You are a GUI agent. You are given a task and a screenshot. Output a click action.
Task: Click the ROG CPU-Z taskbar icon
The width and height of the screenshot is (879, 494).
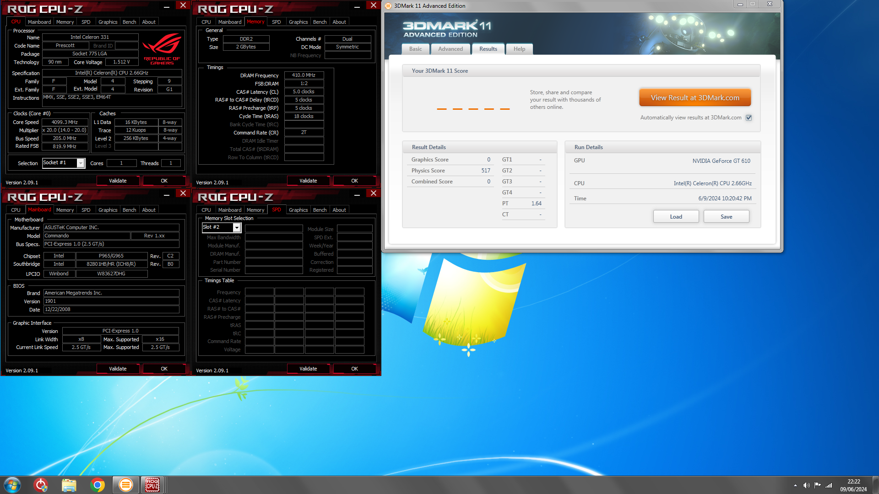click(x=152, y=485)
